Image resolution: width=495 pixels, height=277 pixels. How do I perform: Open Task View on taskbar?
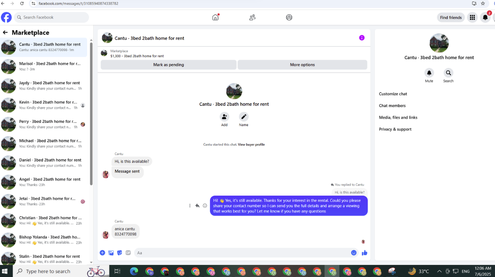pyautogui.click(x=117, y=271)
